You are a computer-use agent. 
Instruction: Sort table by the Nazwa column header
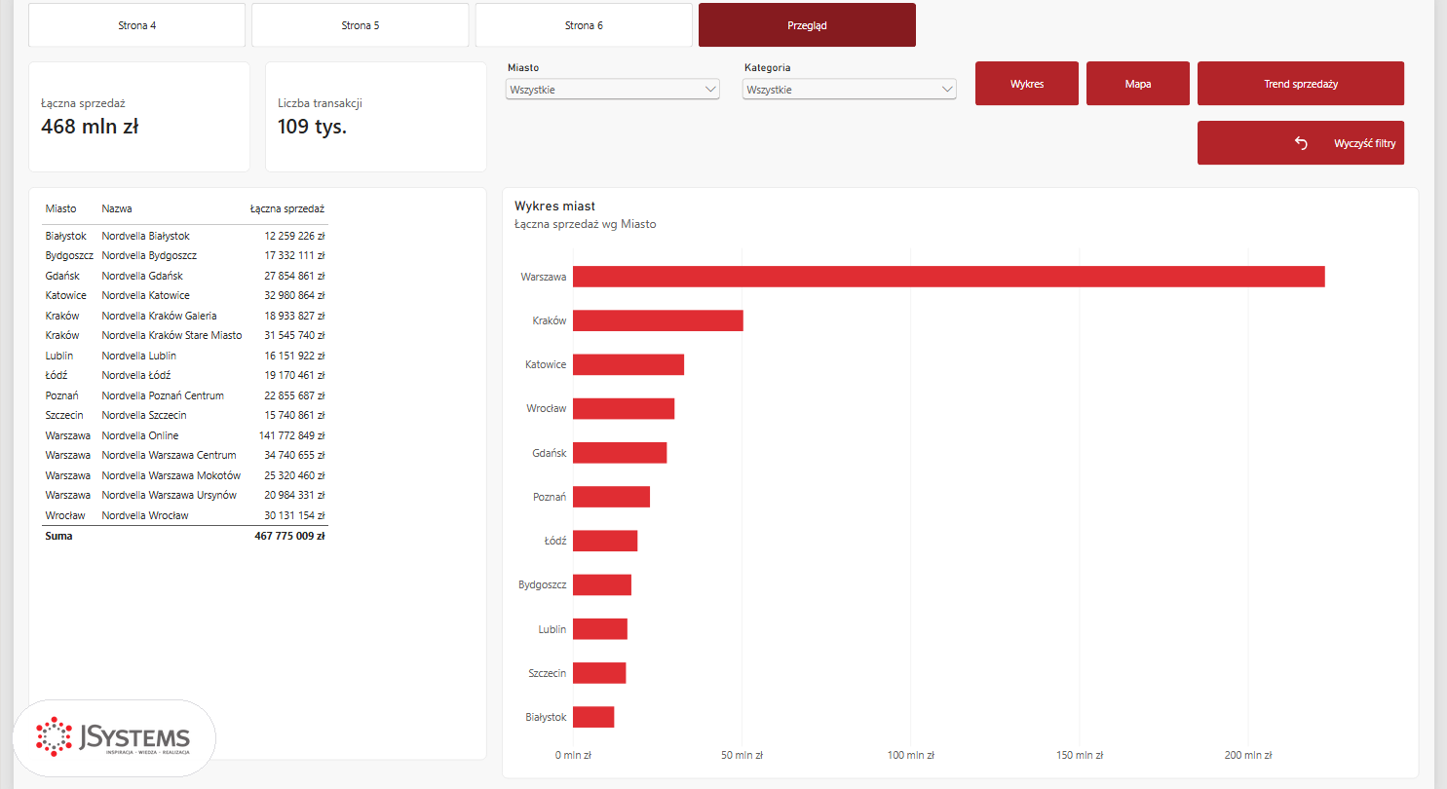coord(117,208)
